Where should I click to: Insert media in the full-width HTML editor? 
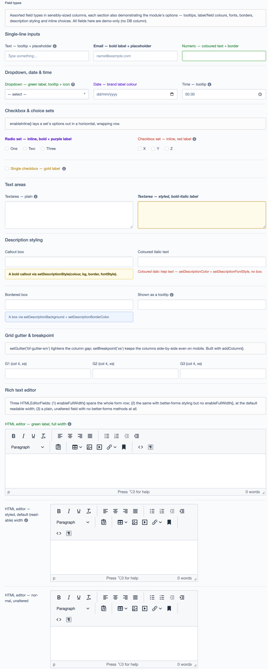[99, 447]
